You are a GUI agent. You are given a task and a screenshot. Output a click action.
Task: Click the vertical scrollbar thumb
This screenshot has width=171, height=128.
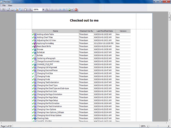point(170,17)
